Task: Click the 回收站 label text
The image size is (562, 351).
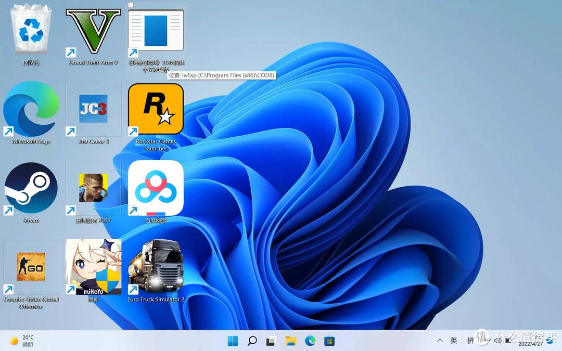Action: click(x=31, y=62)
